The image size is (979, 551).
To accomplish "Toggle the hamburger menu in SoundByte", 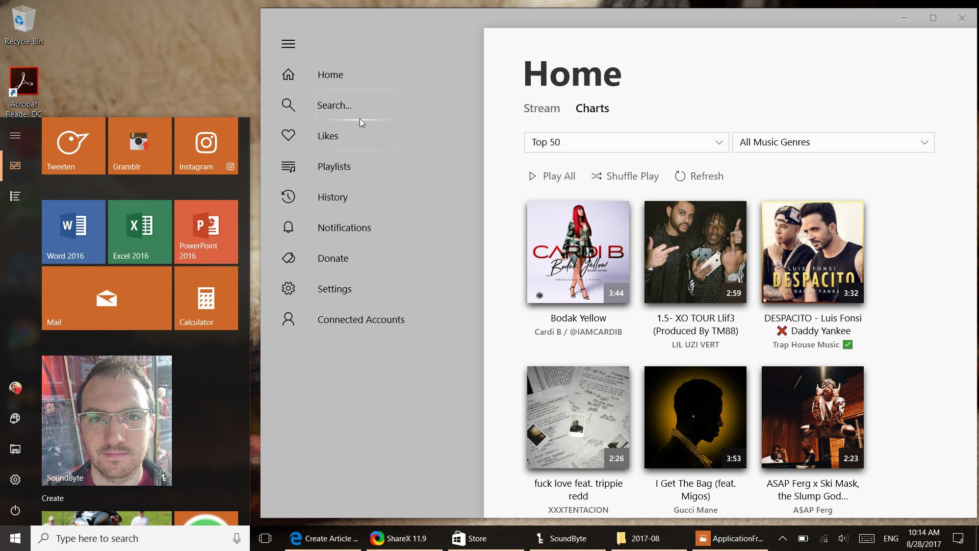I will click(x=288, y=44).
